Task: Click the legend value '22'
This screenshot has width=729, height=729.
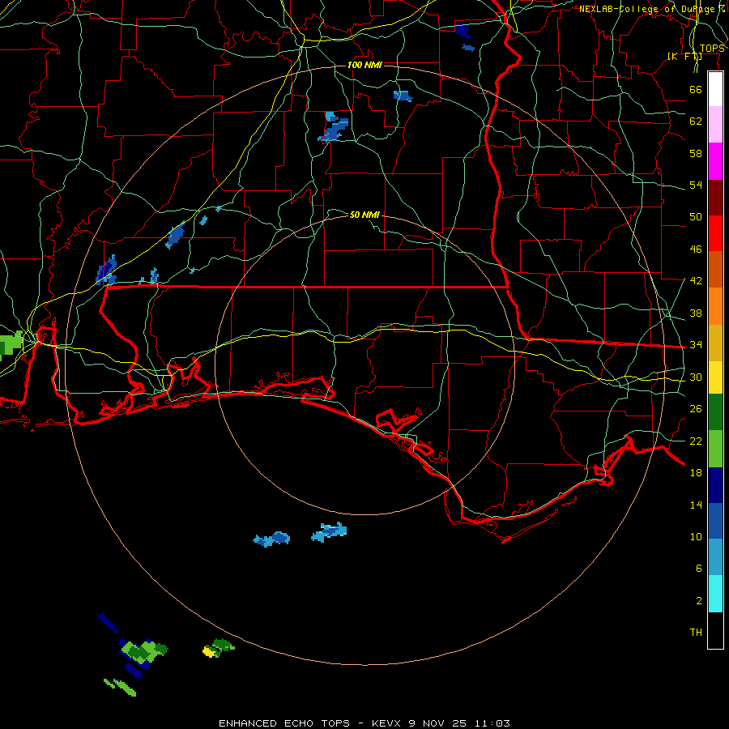Action: tap(696, 441)
